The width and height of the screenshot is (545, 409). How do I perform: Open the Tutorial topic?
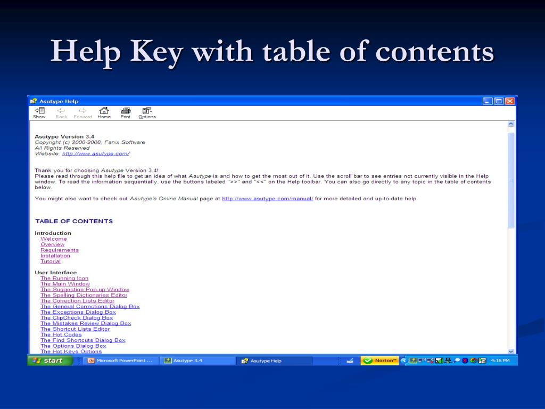tap(51, 261)
